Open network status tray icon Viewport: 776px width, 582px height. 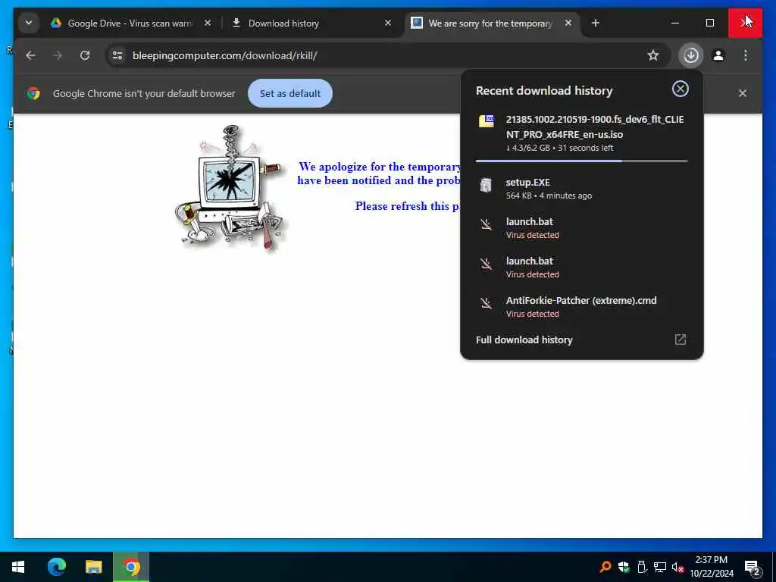click(660, 567)
